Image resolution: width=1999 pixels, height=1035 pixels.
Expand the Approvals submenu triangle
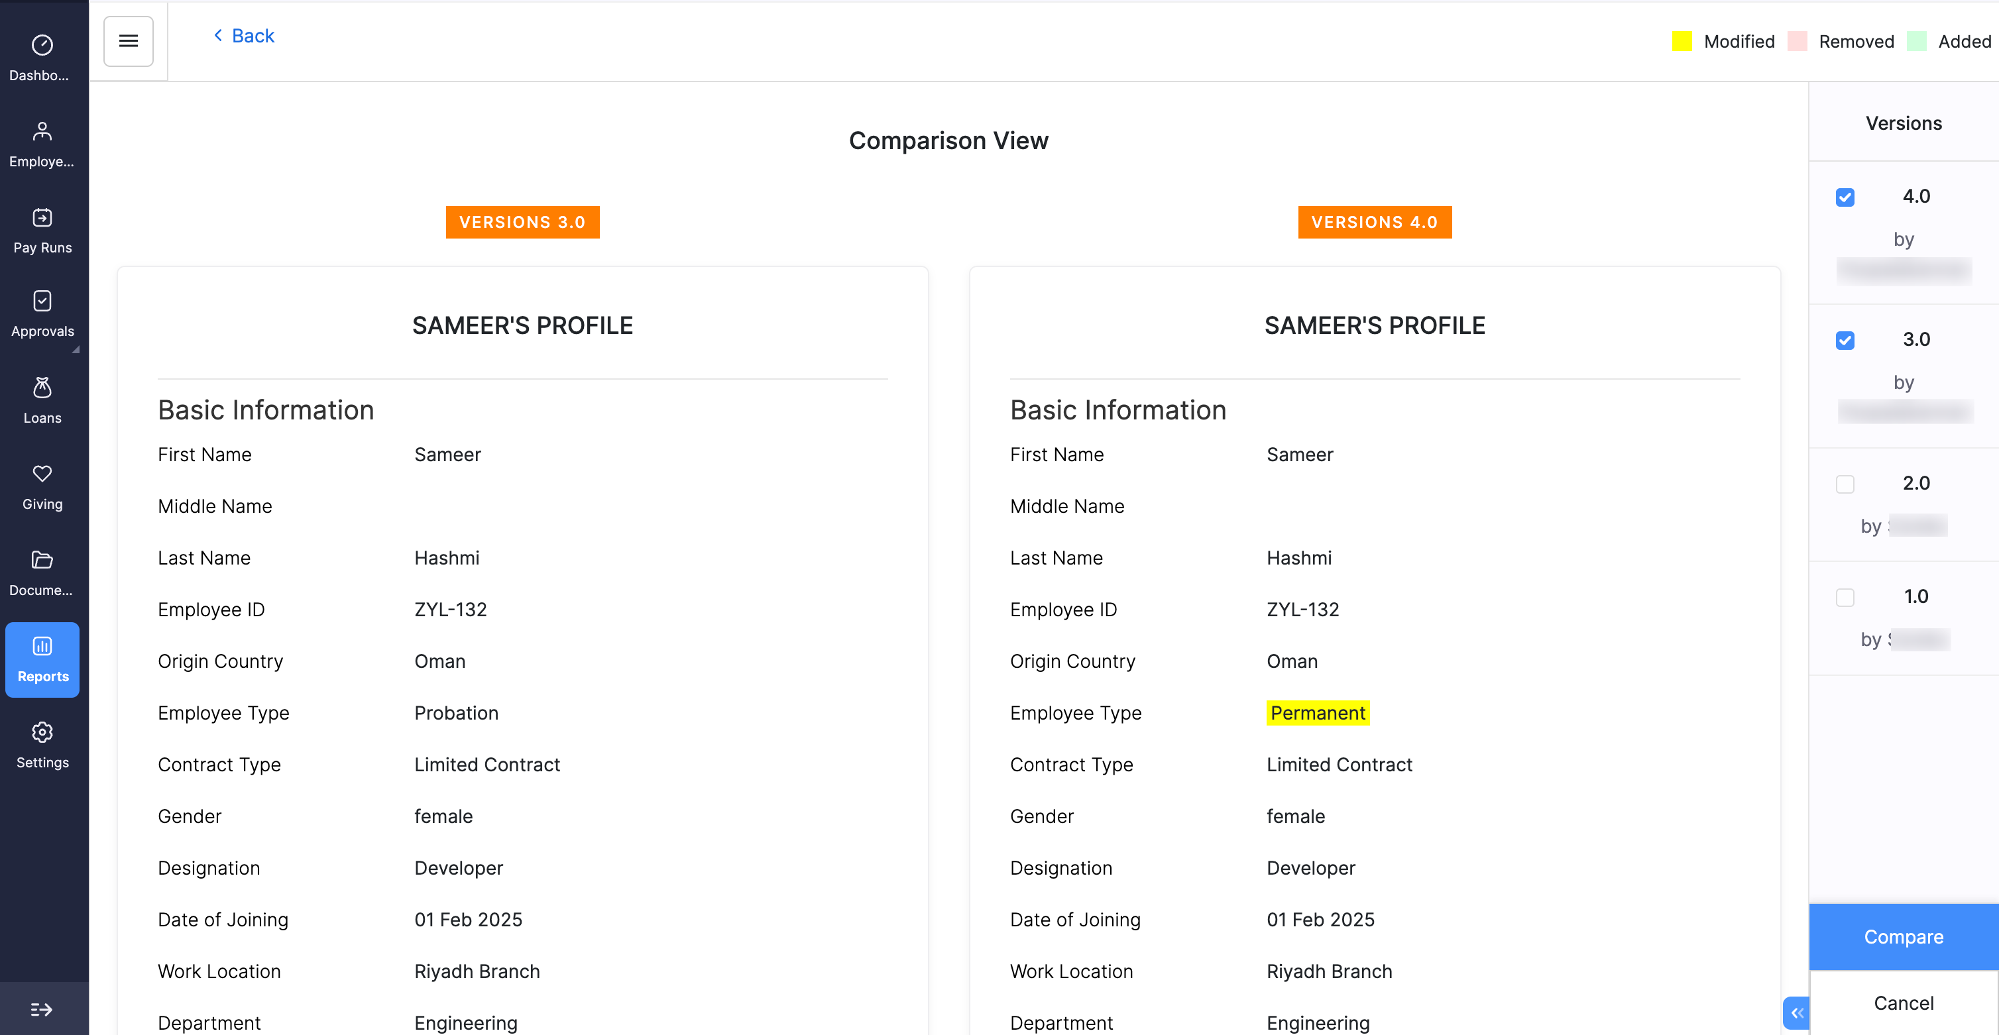(x=76, y=350)
